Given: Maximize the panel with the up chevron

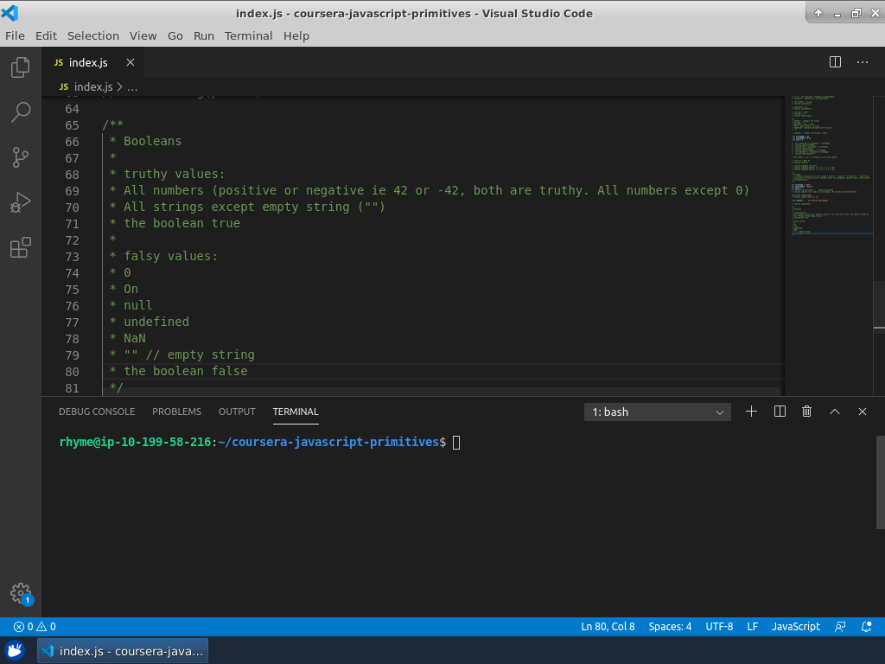Looking at the screenshot, I should [835, 412].
